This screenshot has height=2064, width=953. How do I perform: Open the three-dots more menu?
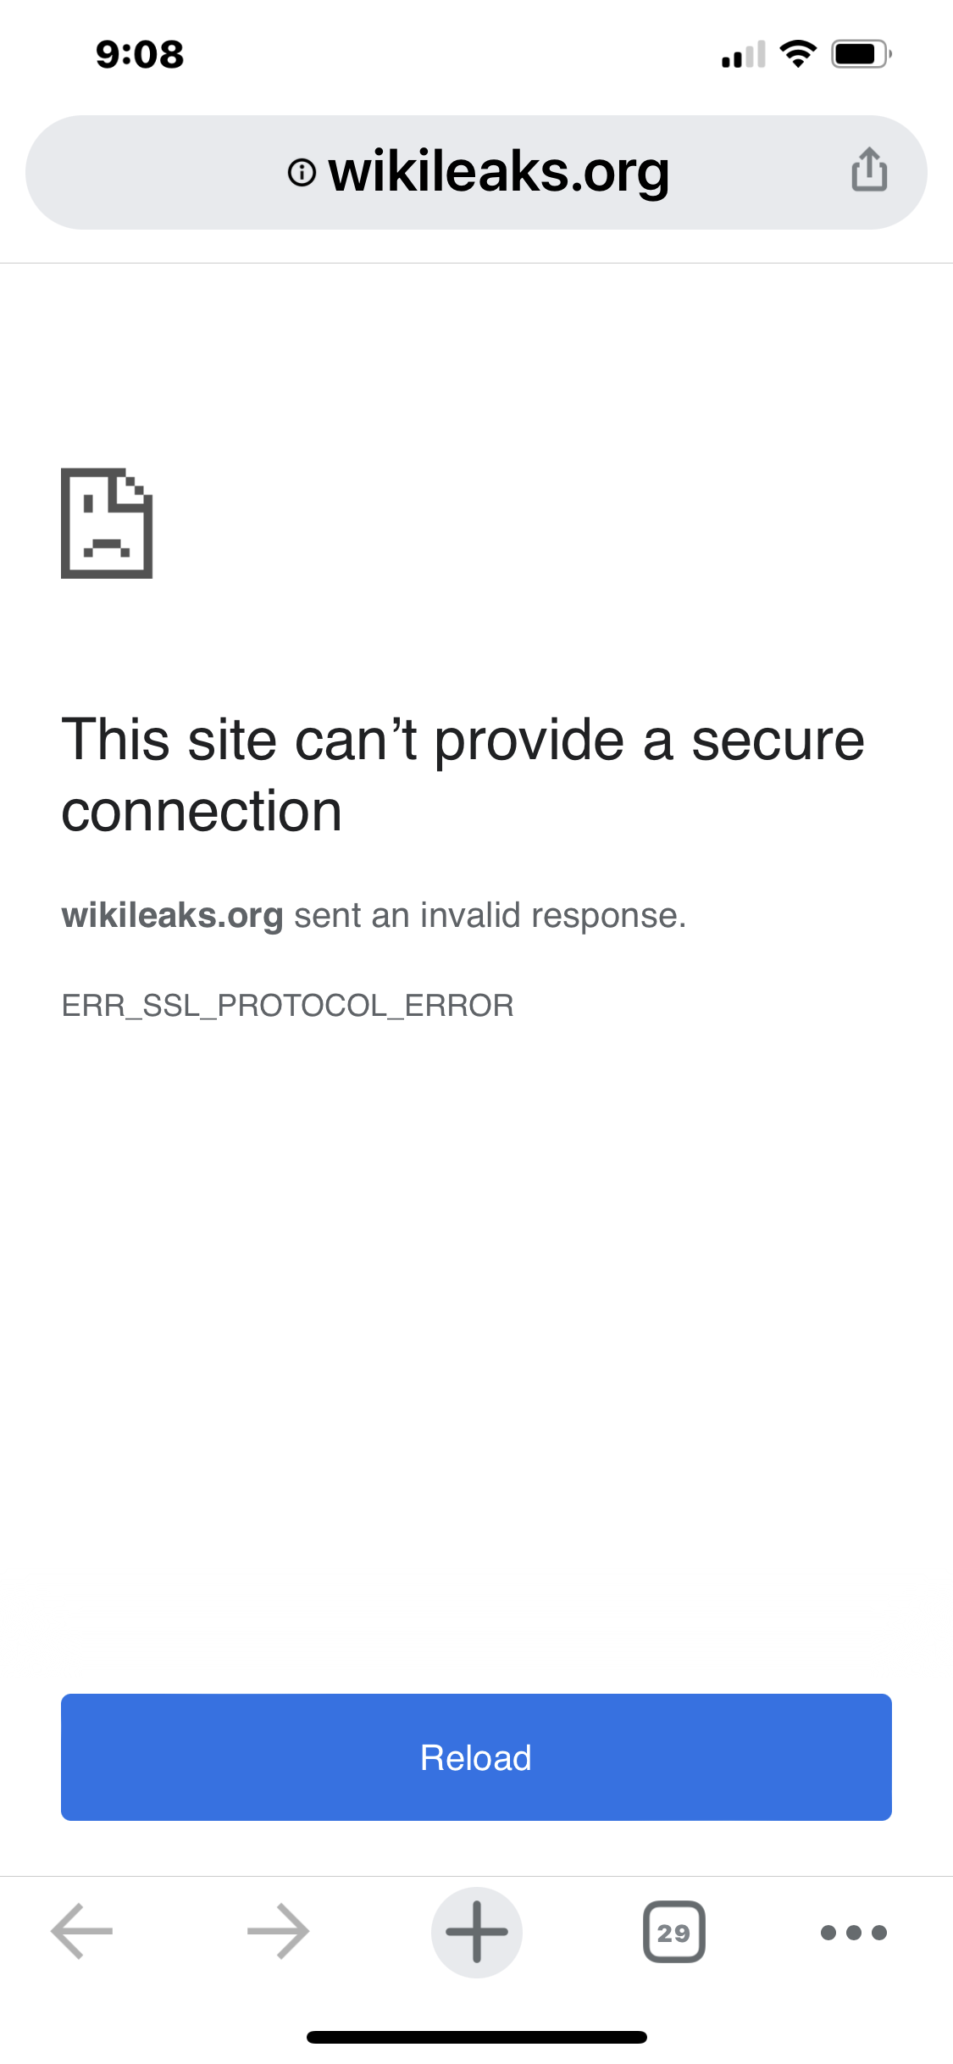click(854, 1933)
